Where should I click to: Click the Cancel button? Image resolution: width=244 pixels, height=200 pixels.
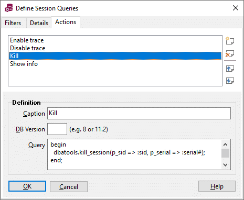pos(69,187)
